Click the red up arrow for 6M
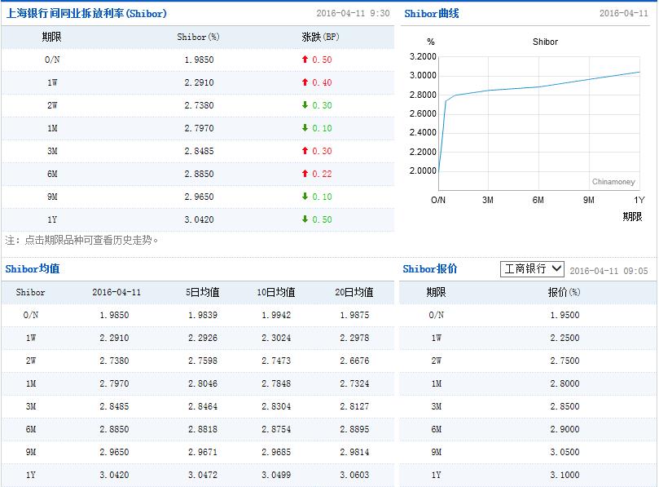This screenshot has height=487, width=659. point(305,174)
